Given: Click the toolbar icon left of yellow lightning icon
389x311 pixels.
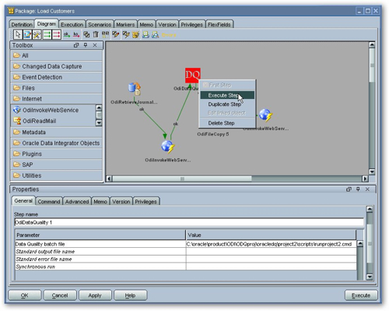Looking at the screenshot, I should (x=115, y=34).
